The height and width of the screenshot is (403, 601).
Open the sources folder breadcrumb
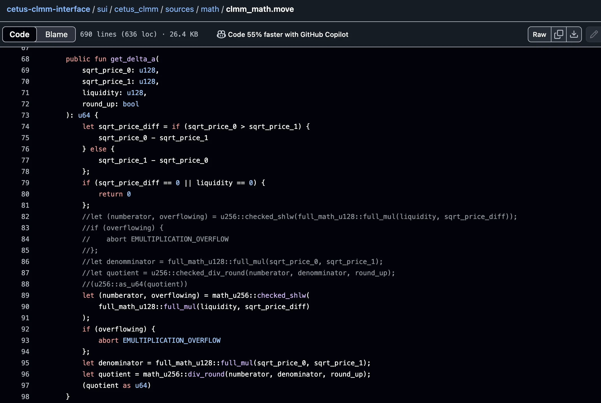click(x=179, y=9)
